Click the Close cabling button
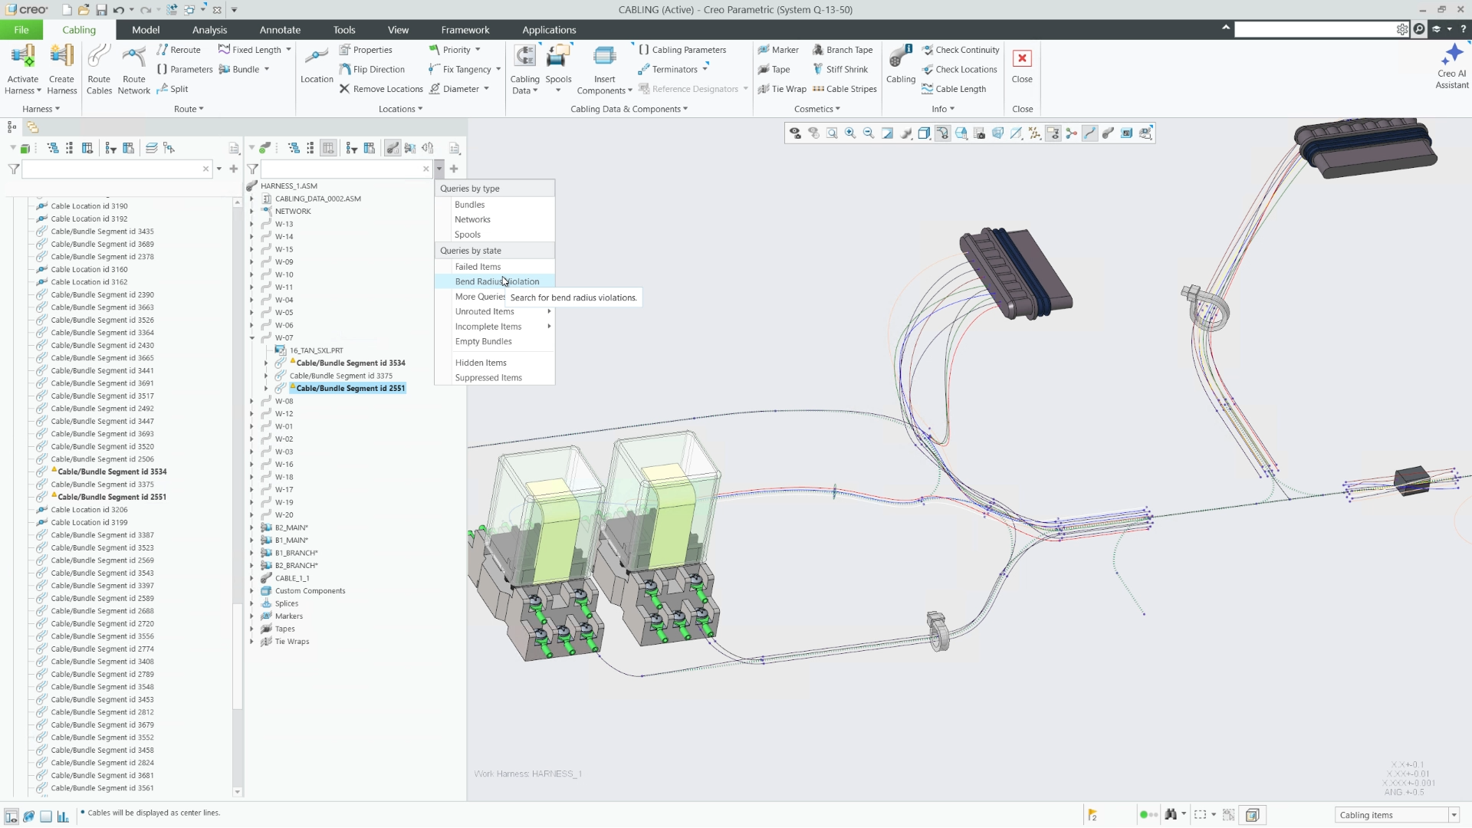This screenshot has width=1472, height=828. click(x=1022, y=65)
